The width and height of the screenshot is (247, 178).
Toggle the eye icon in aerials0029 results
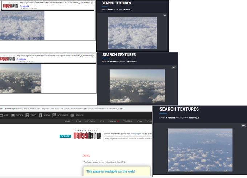174,68
